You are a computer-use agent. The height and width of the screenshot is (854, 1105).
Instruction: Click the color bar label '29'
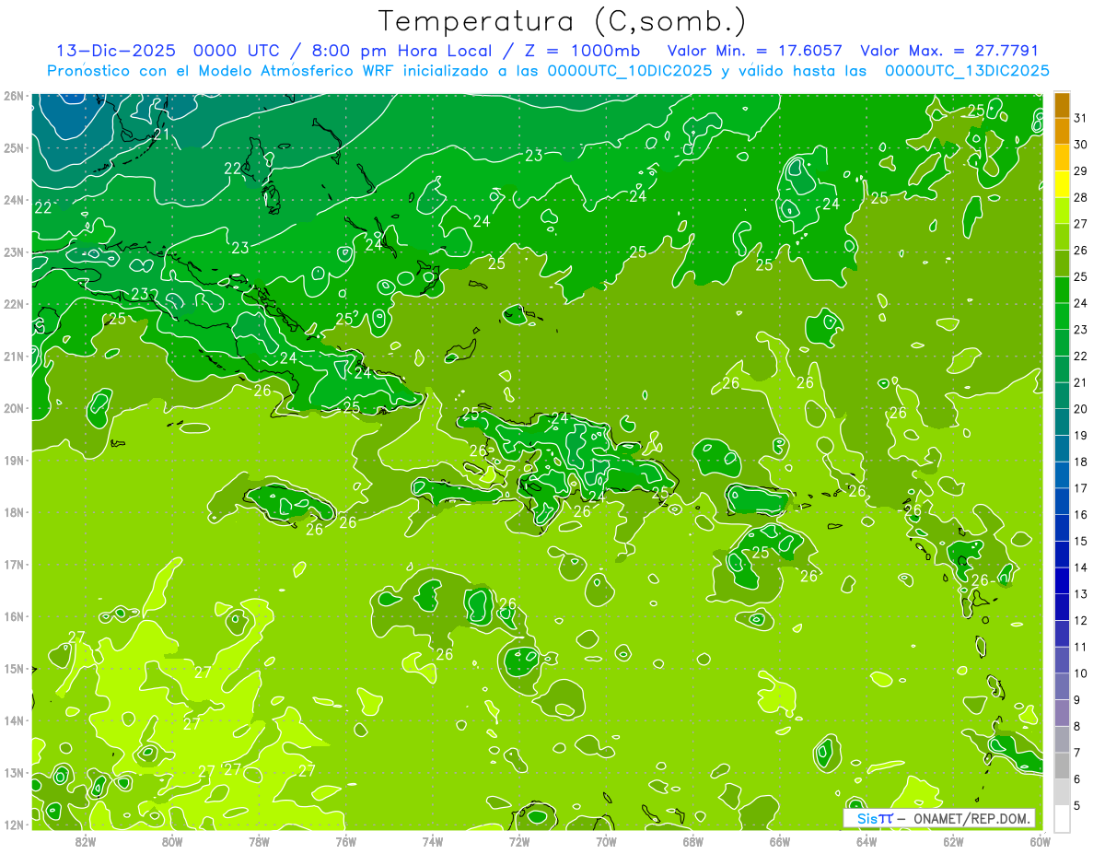tap(1081, 171)
